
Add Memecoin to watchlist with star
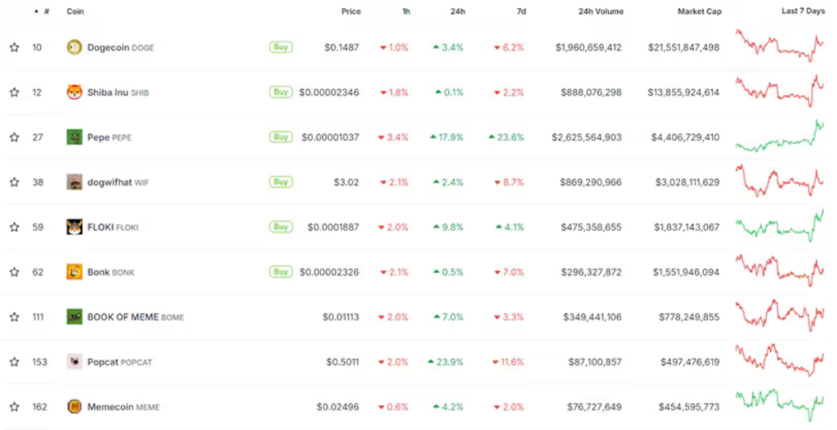(x=14, y=406)
